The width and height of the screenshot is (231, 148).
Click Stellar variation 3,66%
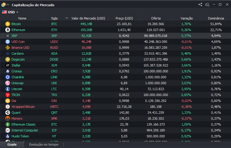click(186, 65)
